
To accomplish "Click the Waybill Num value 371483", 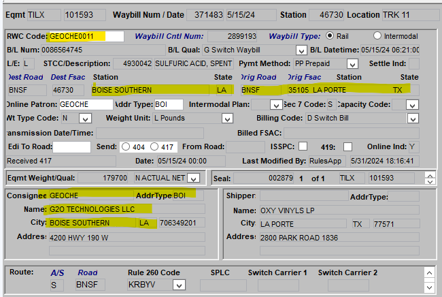I will click(205, 15).
